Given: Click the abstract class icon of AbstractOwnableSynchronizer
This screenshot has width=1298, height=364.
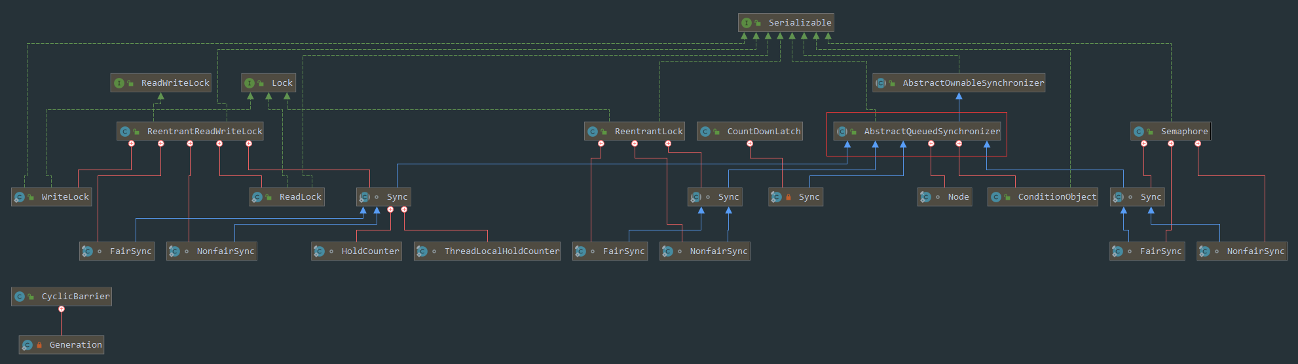Looking at the screenshot, I should click(881, 83).
